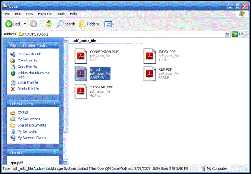Click Publish this file to the Web

pyautogui.click(x=33, y=75)
